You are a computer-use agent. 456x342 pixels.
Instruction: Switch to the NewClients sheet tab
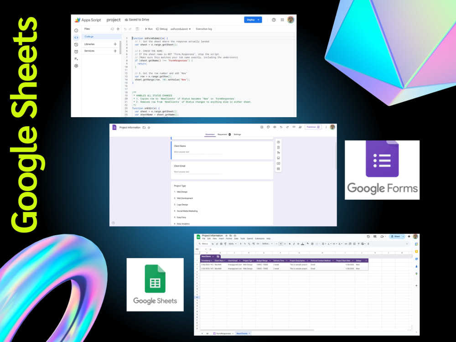243,334
